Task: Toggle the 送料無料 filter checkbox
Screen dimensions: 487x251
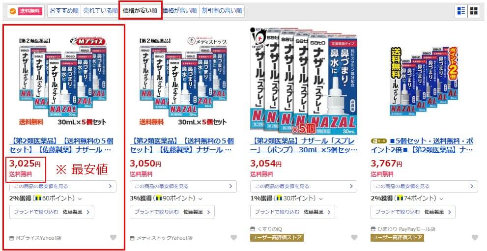Action: [13, 11]
